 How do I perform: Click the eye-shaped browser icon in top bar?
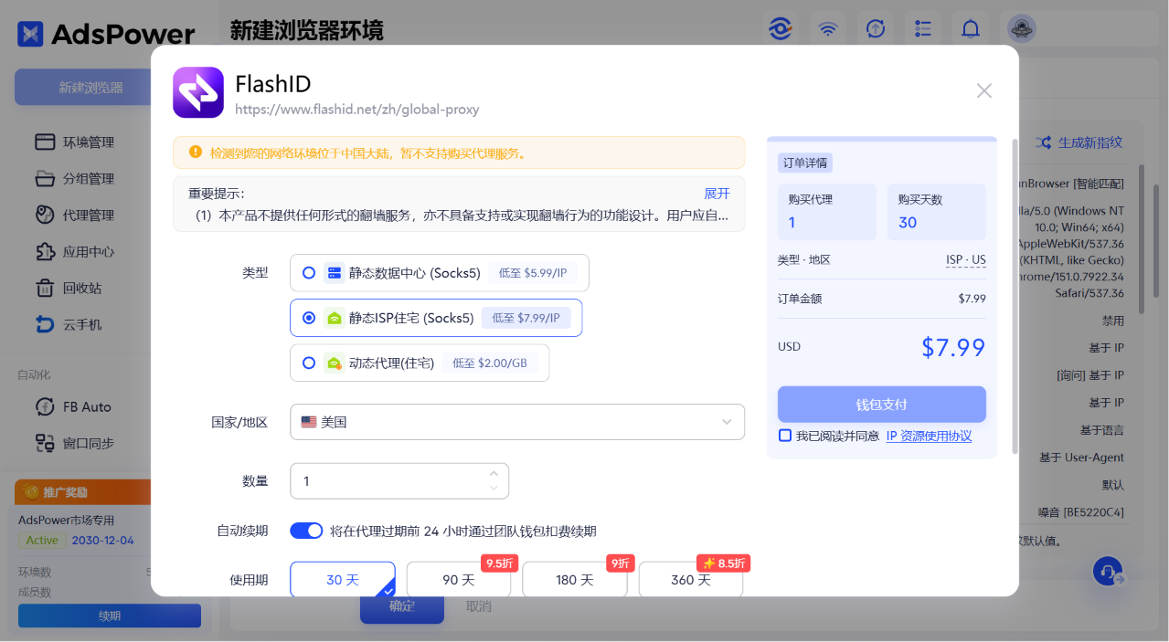click(x=780, y=28)
